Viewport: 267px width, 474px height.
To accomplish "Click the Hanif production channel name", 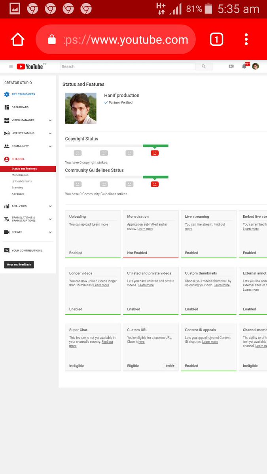I will pos(122,95).
